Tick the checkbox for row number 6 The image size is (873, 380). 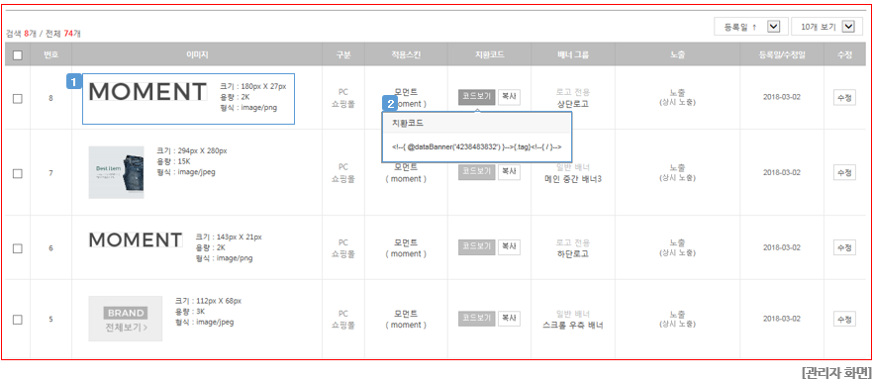17,248
